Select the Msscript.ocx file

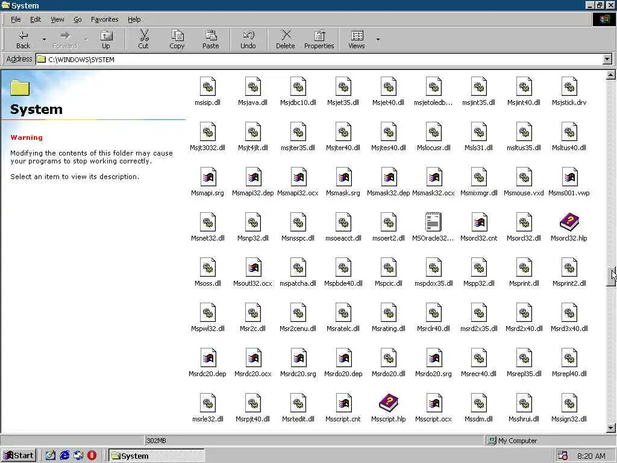click(433, 409)
